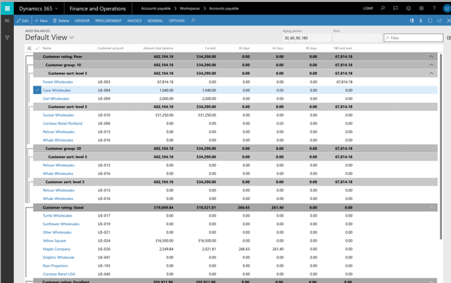Open the feedback smiley icon
Screen dimensions: 451x283
click(x=408, y=9)
